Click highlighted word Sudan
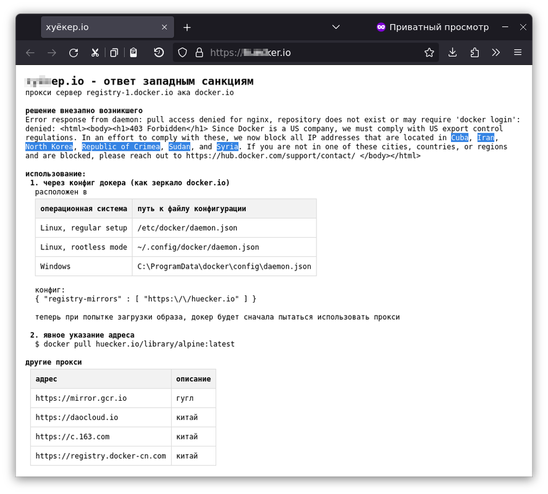The image size is (548, 494). 180,147
